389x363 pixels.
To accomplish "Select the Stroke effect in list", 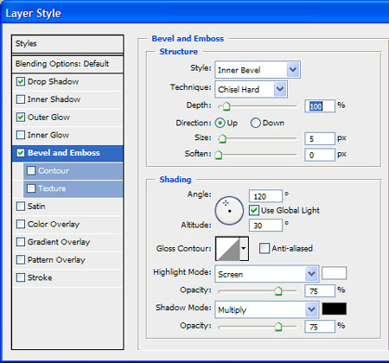I will (67, 277).
